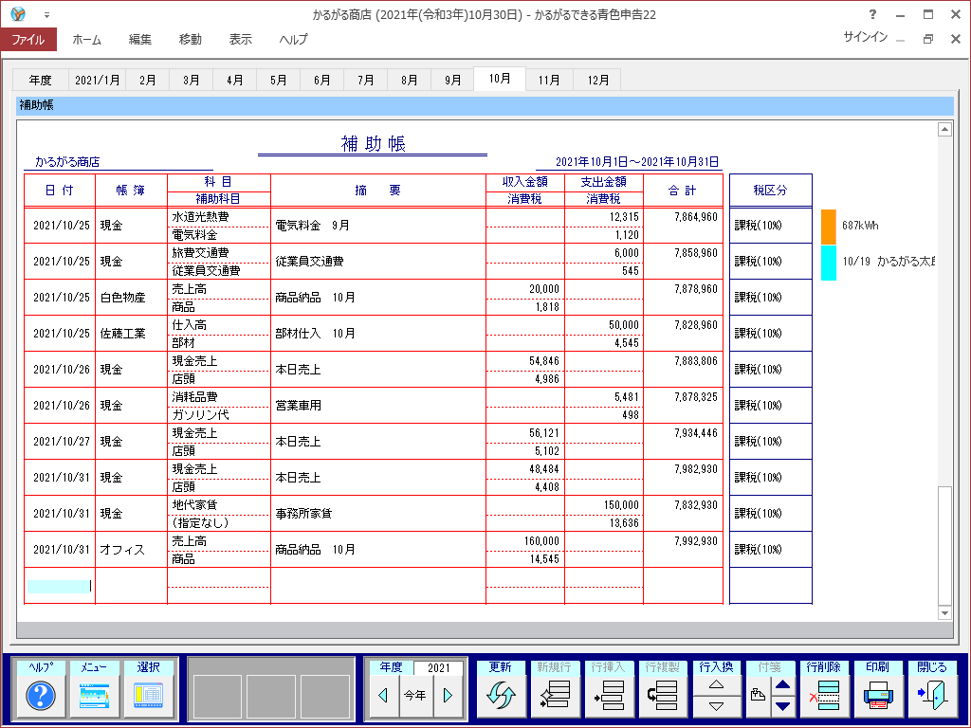Open the メニュー menu icon

pyautogui.click(x=94, y=695)
